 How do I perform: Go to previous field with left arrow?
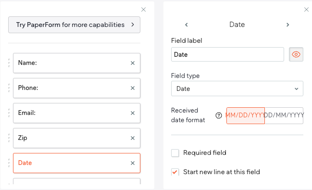point(186,25)
